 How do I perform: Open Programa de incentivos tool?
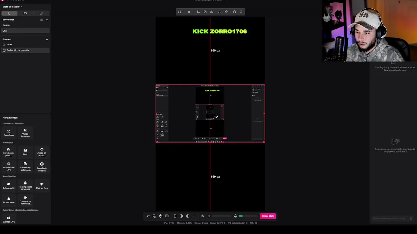(x=25, y=200)
